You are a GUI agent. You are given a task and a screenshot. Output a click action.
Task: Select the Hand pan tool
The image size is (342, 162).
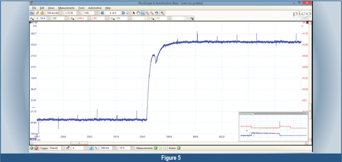(x=138, y=13)
